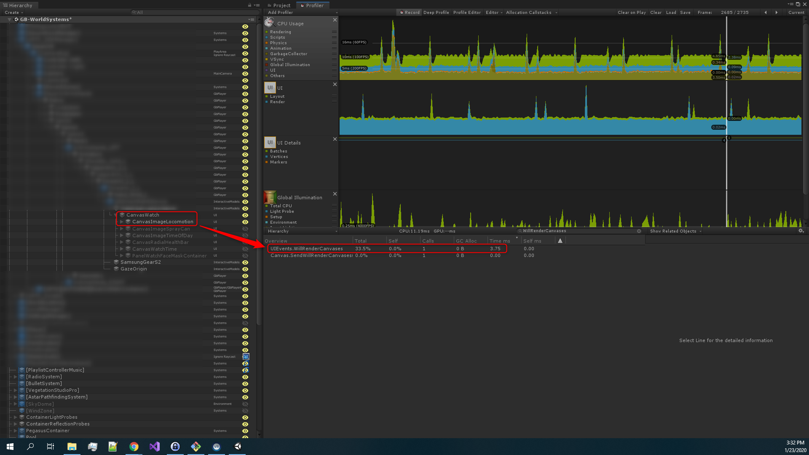This screenshot has width=809, height=455.
Task: Toggle the Scripts color swatch in CPU Usage
Action: click(266, 37)
